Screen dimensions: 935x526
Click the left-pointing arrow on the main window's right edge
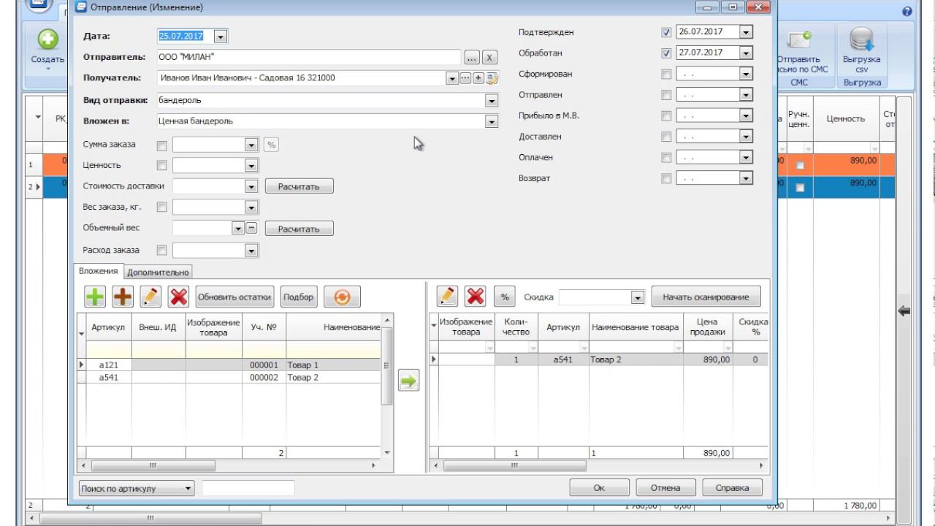point(904,311)
